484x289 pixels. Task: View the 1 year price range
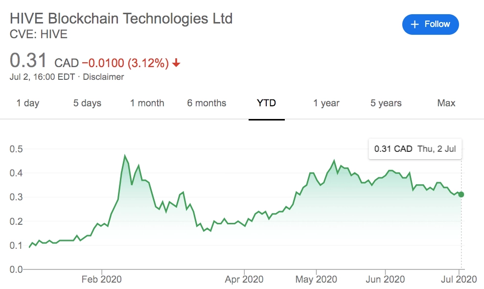[x=326, y=103]
